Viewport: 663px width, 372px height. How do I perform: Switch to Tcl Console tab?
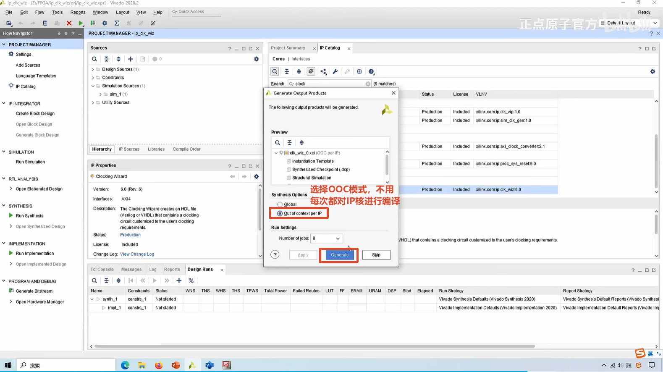click(x=102, y=270)
